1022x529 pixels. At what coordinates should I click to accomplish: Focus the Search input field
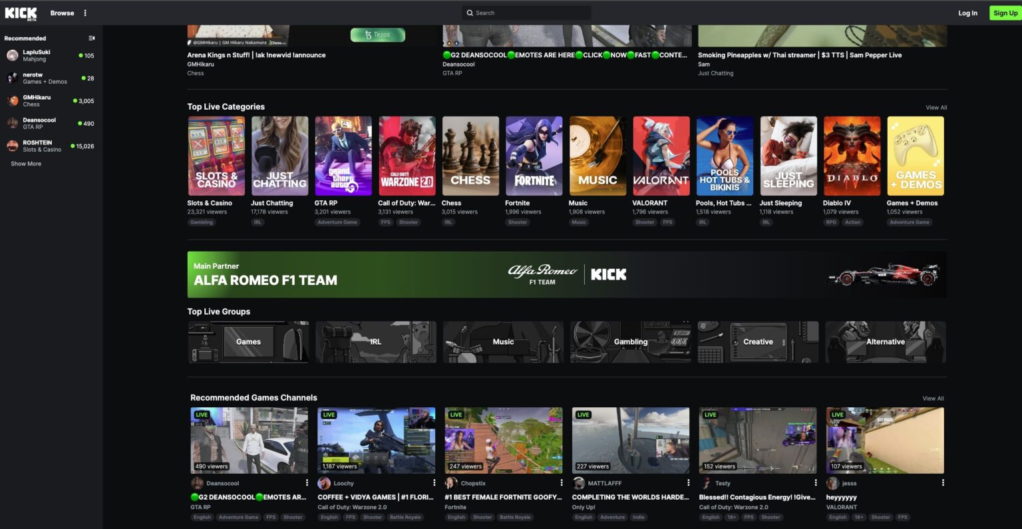(526, 13)
